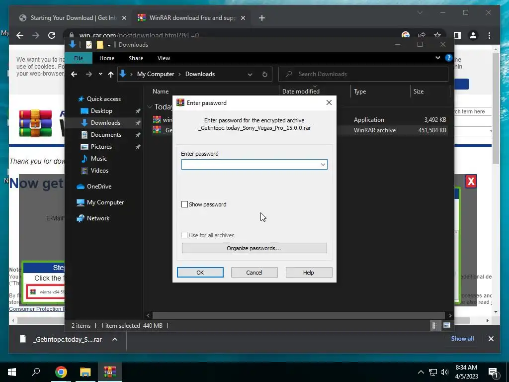Expand the address bar history dropdown
The height and width of the screenshot is (382, 509).
[250, 75]
